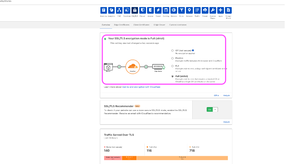Click the browser window icon in diagram
285x164 pixels.
coord(108,67)
